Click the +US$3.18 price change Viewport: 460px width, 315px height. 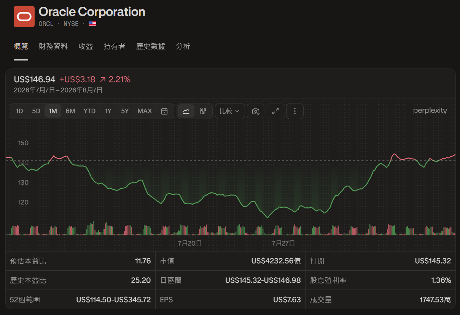(x=77, y=80)
